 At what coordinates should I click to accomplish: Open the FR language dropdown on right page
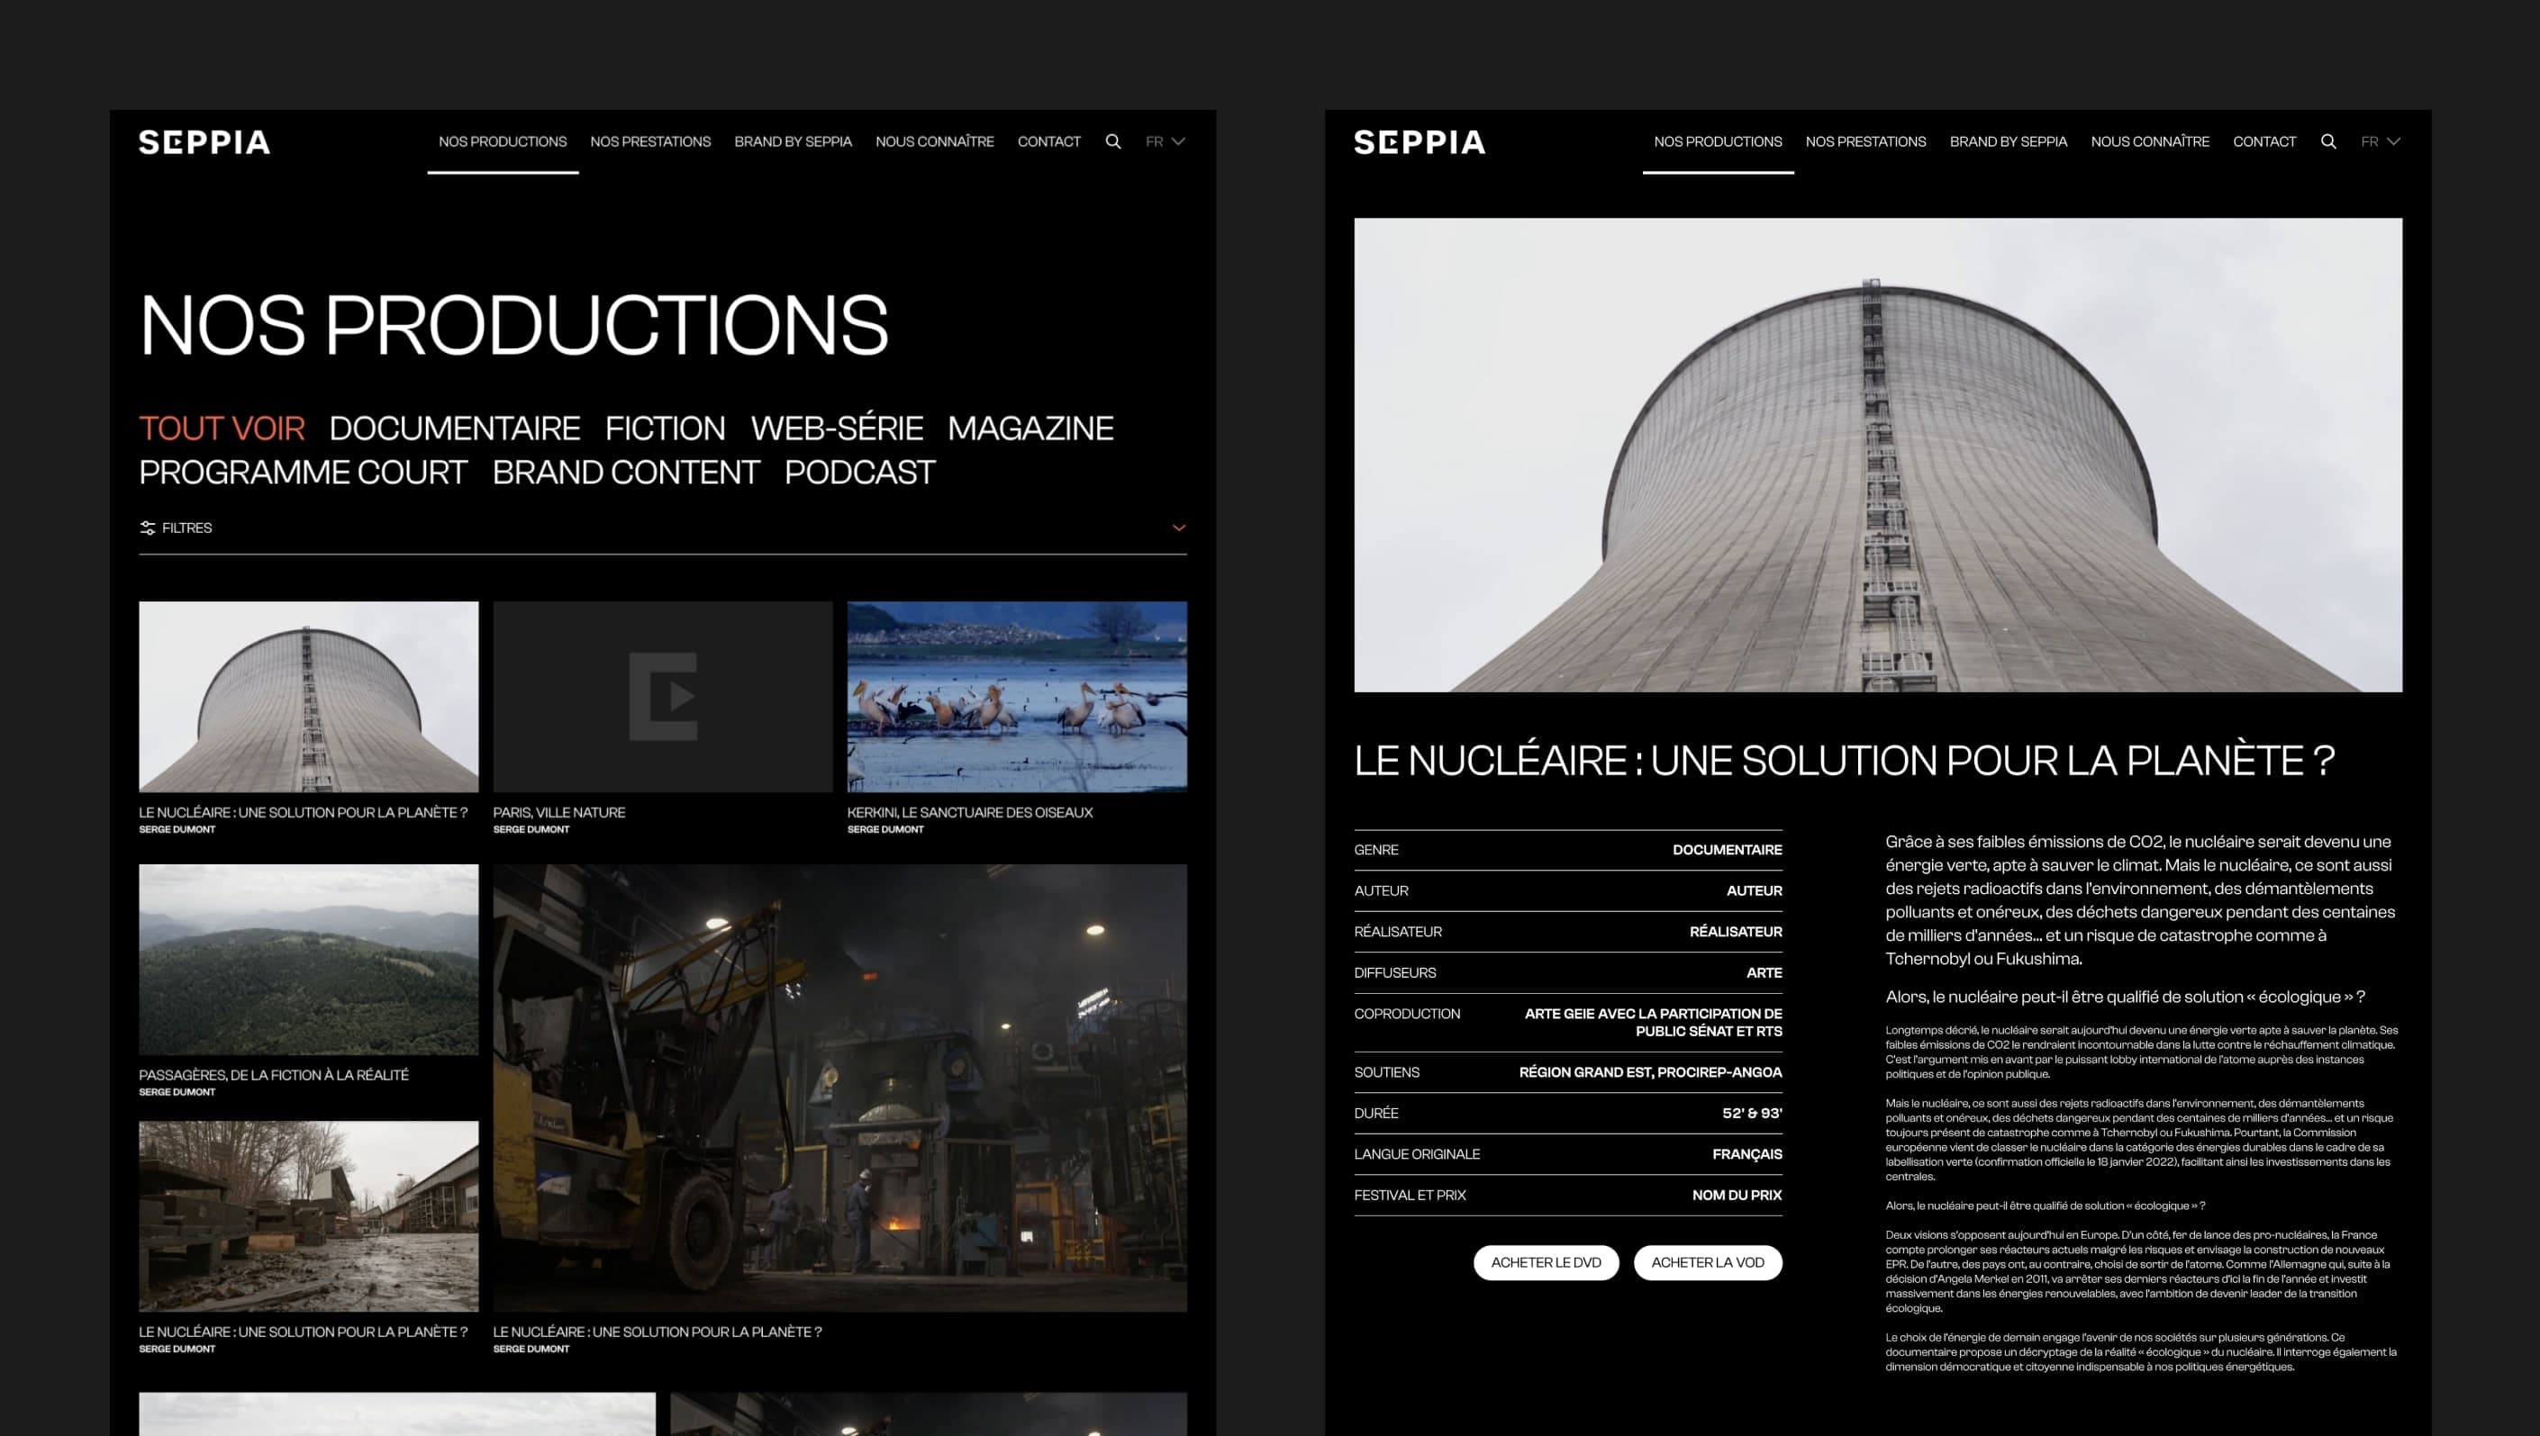pos(2381,141)
